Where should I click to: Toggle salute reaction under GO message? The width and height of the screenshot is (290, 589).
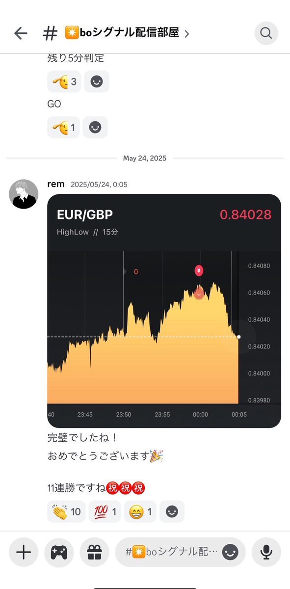coord(63,127)
